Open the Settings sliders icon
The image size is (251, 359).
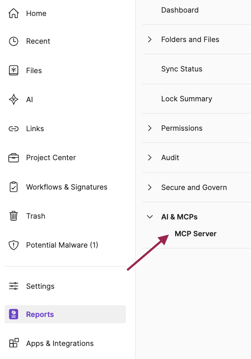(x=13, y=286)
